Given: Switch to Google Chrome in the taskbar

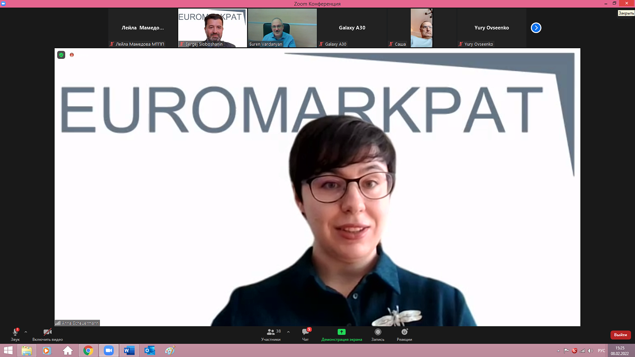Looking at the screenshot, I should point(88,351).
